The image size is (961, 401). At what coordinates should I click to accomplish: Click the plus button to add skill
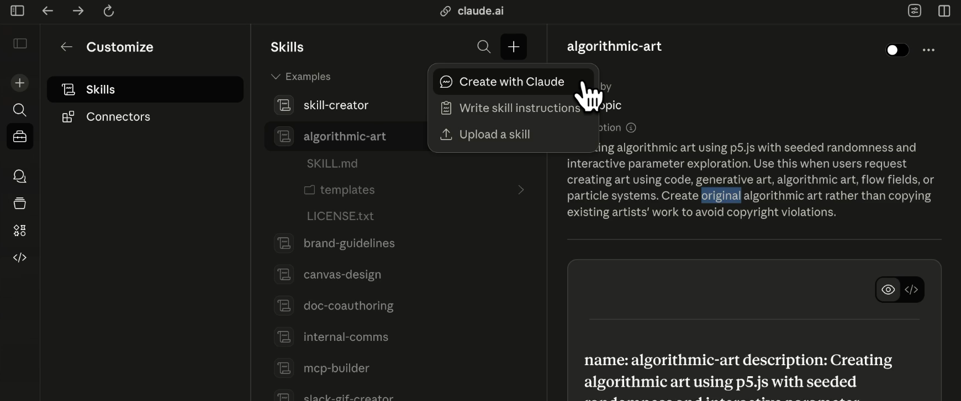point(514,47)
